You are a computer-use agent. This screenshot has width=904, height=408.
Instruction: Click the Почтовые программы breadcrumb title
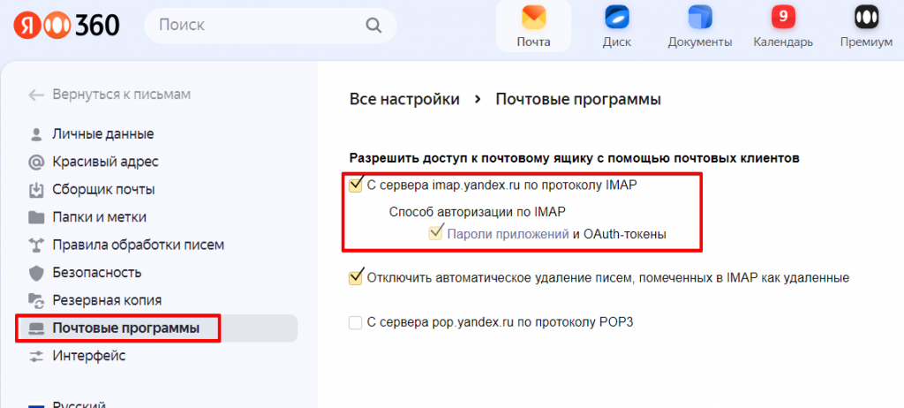point(578,99)
